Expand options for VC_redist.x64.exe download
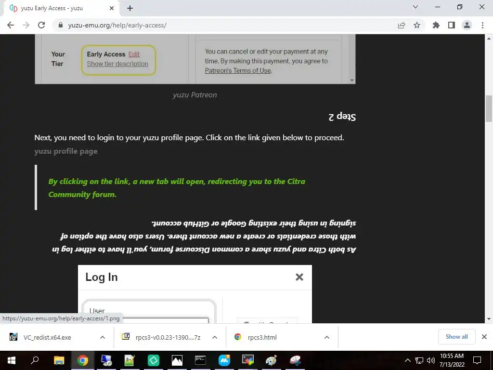Viewport: 493px width, 370px height. click(103, 337)
